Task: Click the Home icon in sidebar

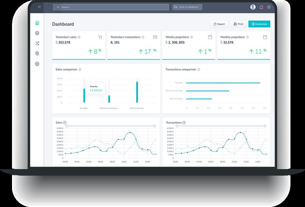Action: pyautogui.click(x=37, y=23)
